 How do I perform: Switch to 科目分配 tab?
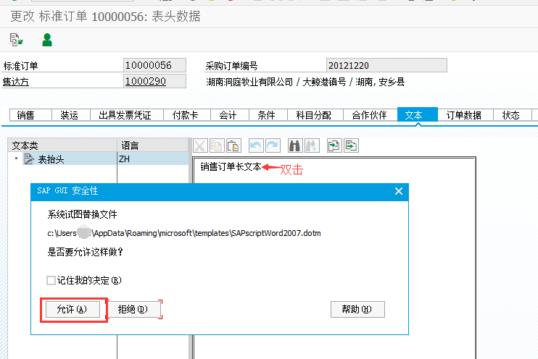point(315,115)
